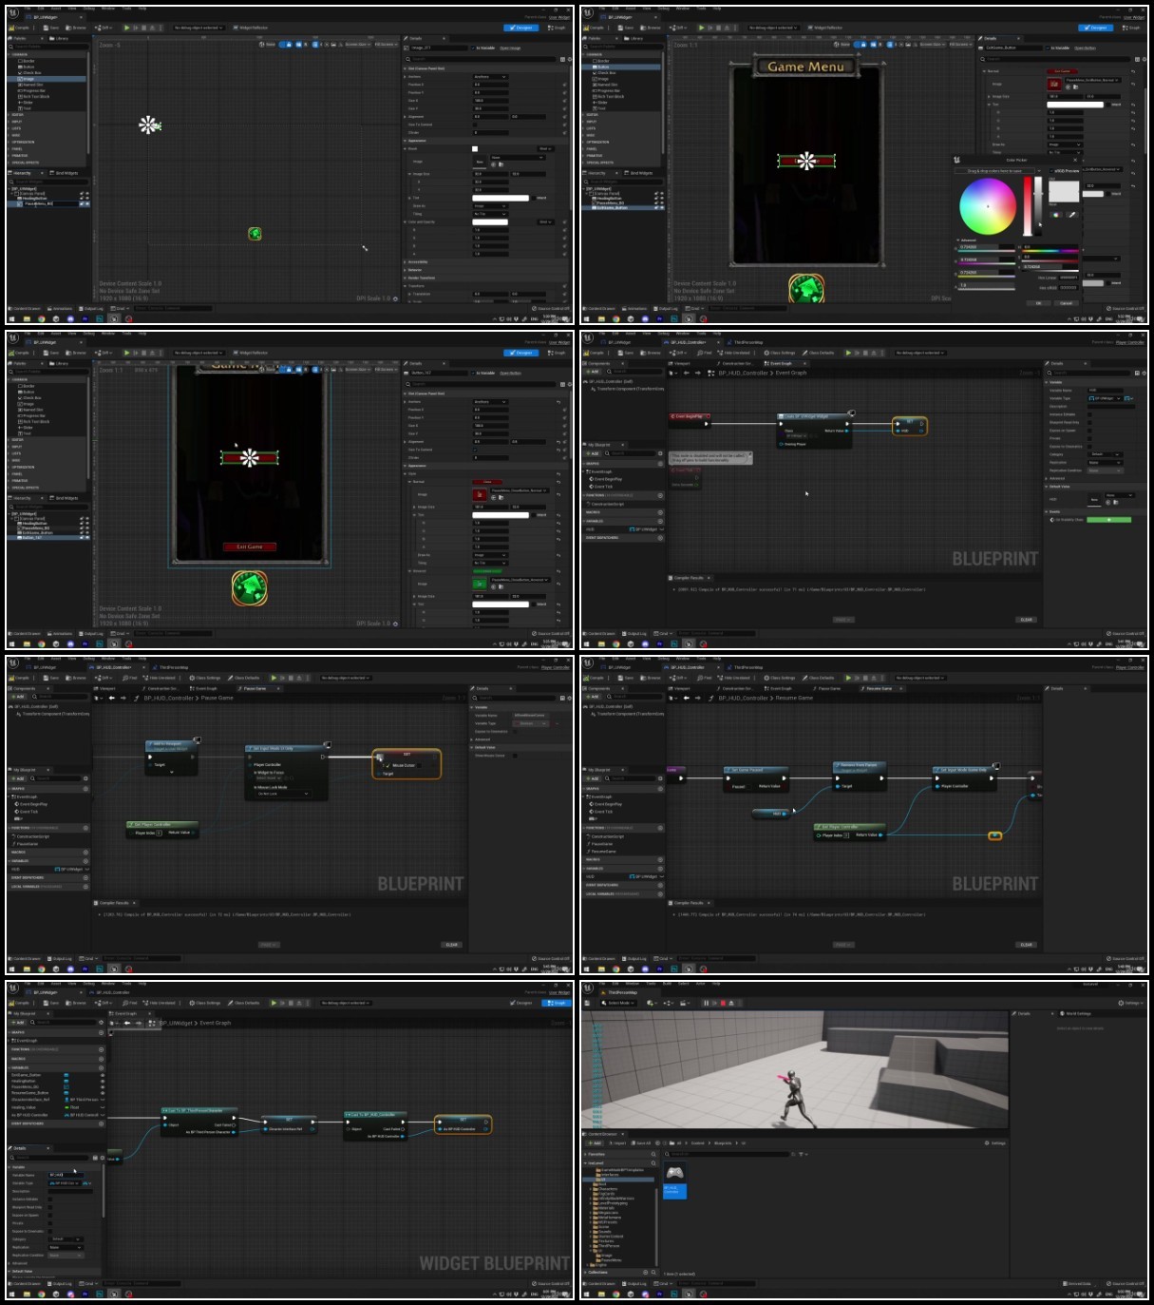Open Bind Widgets tab in Zoom -5 designer screenshot
1154x1305 pixels.
point(64,173)
